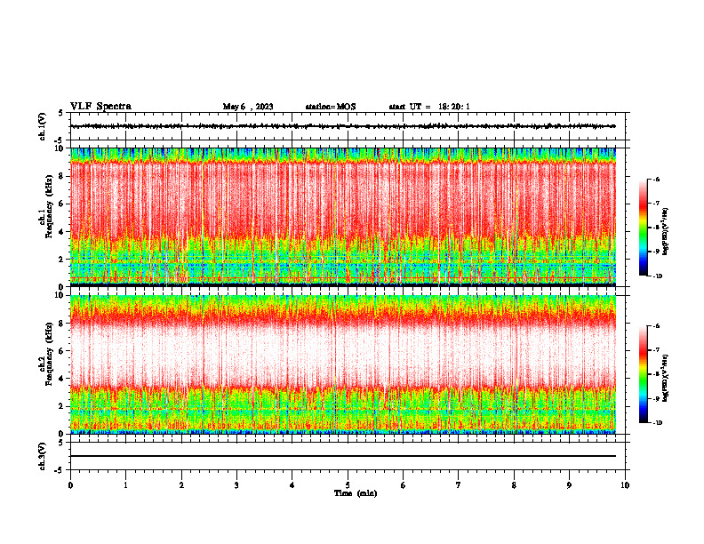Click the ch.2 frequency axis '6' tick
Viewport: 704px width, 544px height.
click(x=61, y=351)
